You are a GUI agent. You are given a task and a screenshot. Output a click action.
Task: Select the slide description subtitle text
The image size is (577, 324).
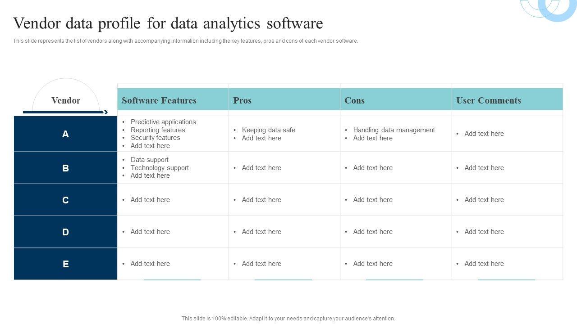pyautogui.click(x=186, y=41)
